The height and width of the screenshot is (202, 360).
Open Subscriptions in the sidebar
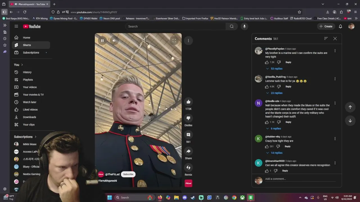(x=31, y=53)
